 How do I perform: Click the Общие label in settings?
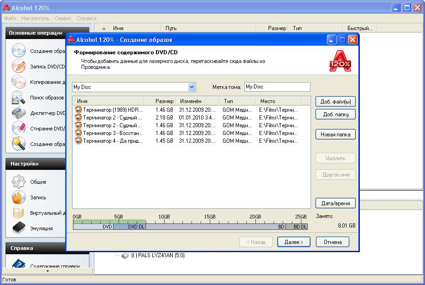point(38,182)
